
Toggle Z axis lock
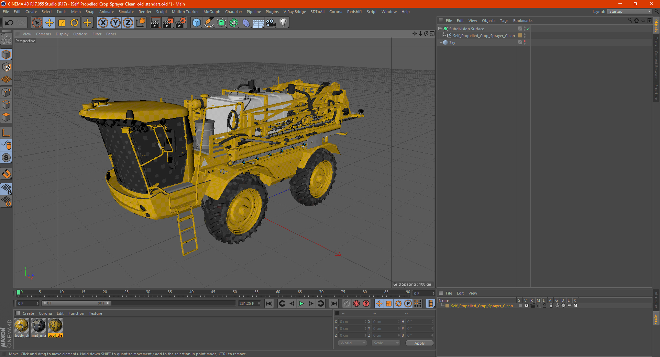pos(128,23)
